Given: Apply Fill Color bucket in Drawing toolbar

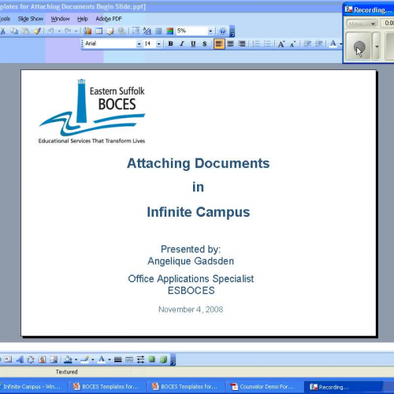Looking at the screenshot, I should coord(68,359).
